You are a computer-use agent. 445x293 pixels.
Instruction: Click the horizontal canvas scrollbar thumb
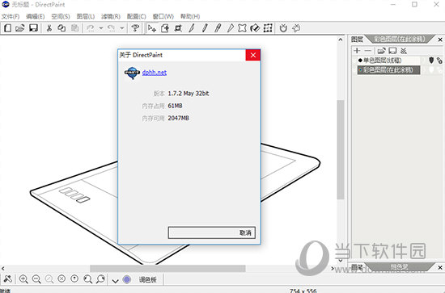(x=167, y=268)
